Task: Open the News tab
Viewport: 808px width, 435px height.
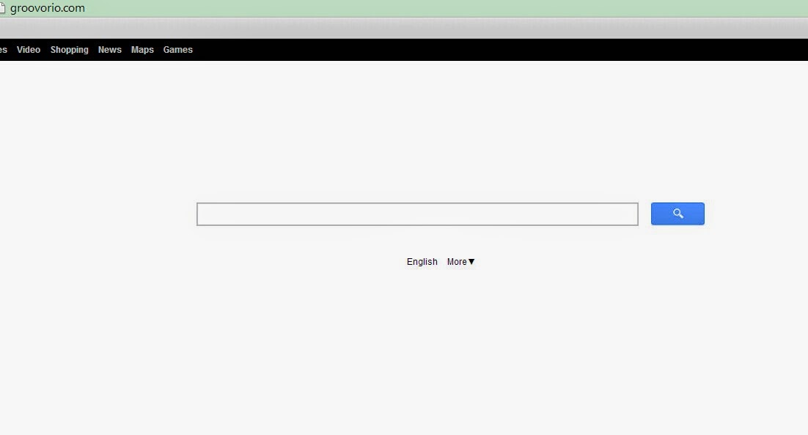Action: tap(110, 49)
